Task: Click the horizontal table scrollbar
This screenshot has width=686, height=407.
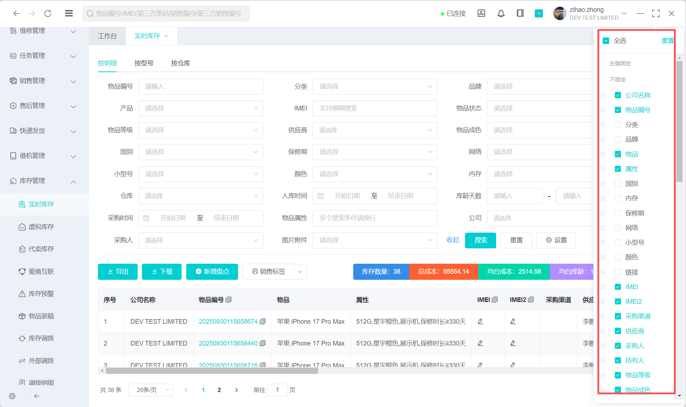Action: [x=212, y=371]
